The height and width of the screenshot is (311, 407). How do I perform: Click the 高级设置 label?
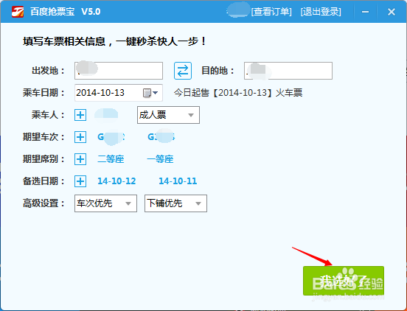coord(43,203)
